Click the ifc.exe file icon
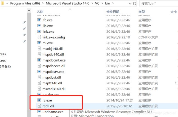 [39, 20]
